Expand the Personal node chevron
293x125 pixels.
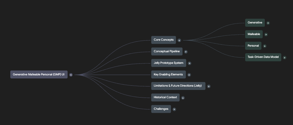pyautogui.click(x=264, y=46)
